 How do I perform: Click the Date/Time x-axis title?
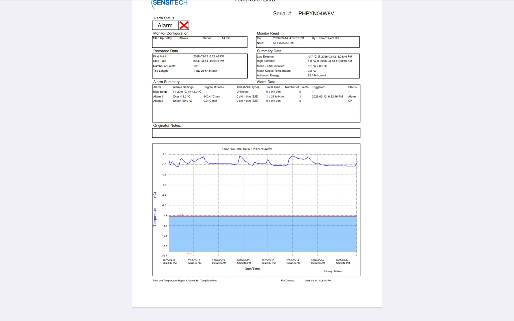pyautogui.click(x=252, y=269)
